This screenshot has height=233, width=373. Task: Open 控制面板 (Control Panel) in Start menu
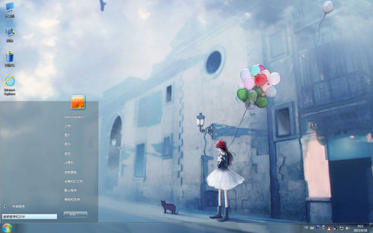tap(70, 172)
